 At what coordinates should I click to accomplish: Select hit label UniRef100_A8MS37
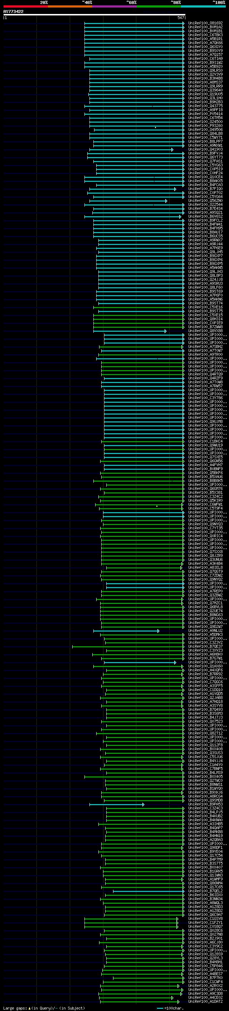coord(205,82)
